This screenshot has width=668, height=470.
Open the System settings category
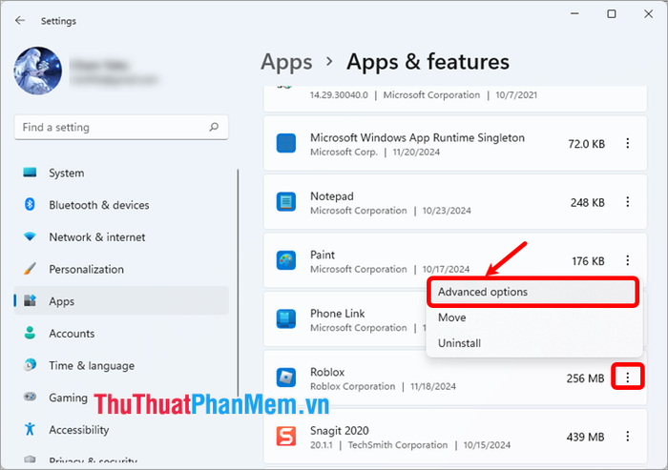pos(121,173)
